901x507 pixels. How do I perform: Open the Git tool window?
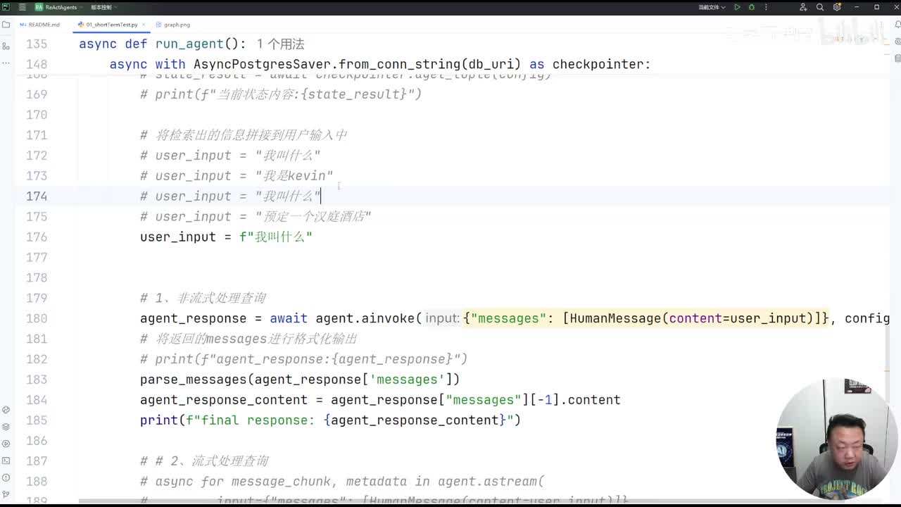6,494
